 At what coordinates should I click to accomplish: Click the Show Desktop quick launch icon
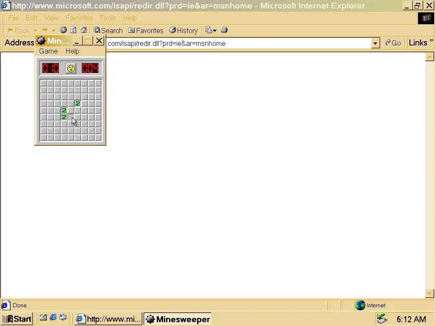click(x=43, y=318)
